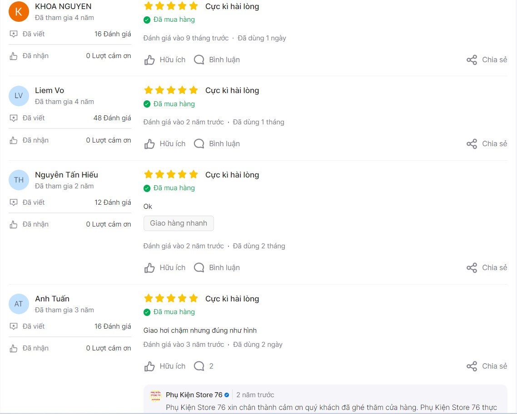Viewport: 517px width, 414px height.
Task: Open Bình luận on KHOA NGUYEN's review
Action: [217, 60]
